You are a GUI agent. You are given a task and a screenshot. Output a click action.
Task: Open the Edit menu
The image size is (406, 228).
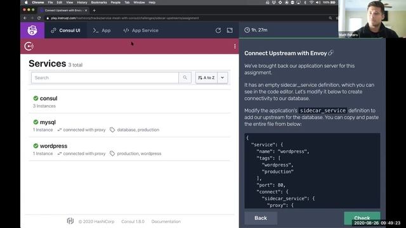tap(60, 3)
